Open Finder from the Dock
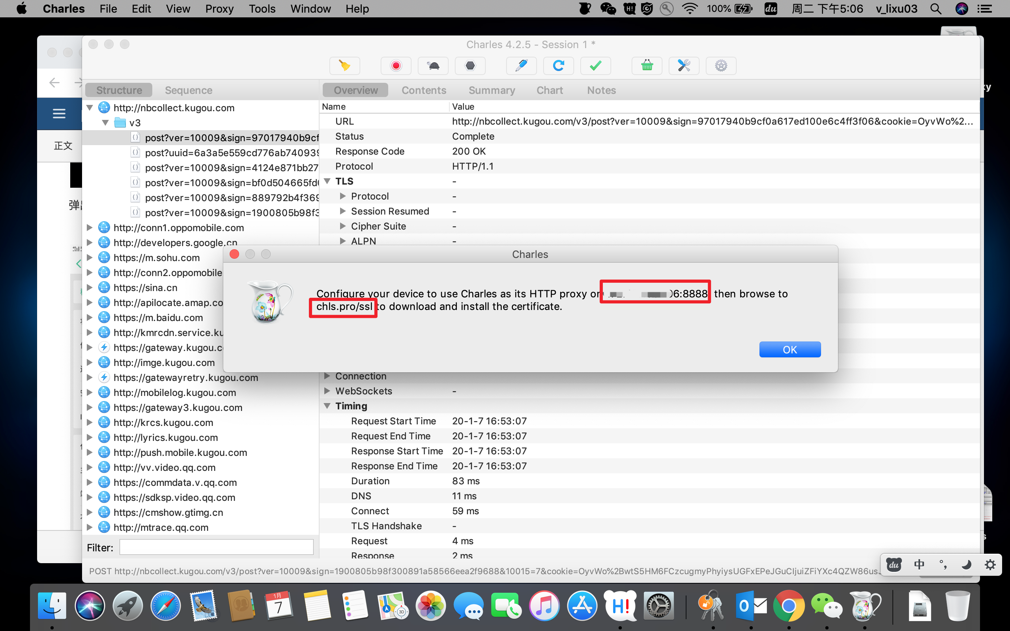1010x631 pixels. 52,605
